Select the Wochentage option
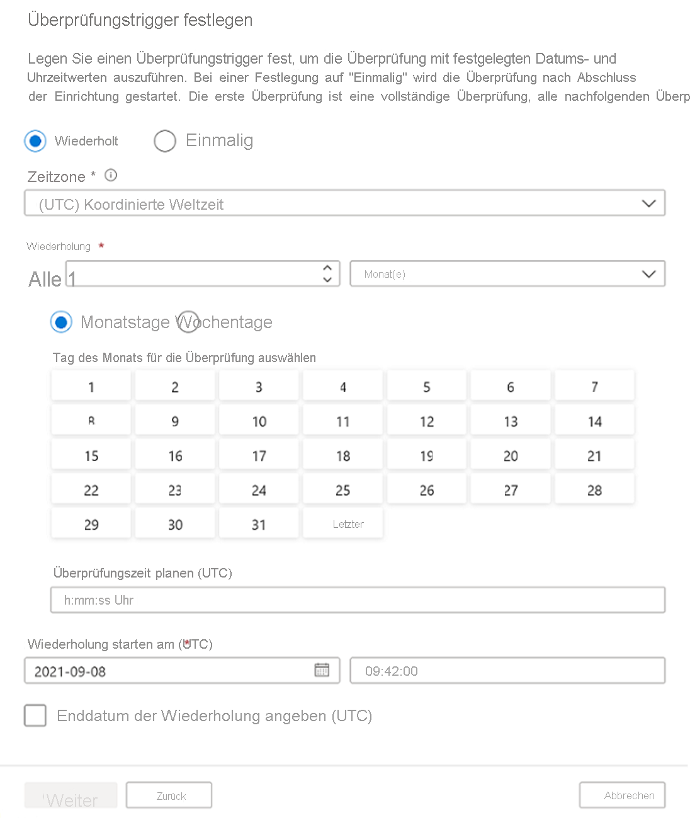 coord(188,322)
